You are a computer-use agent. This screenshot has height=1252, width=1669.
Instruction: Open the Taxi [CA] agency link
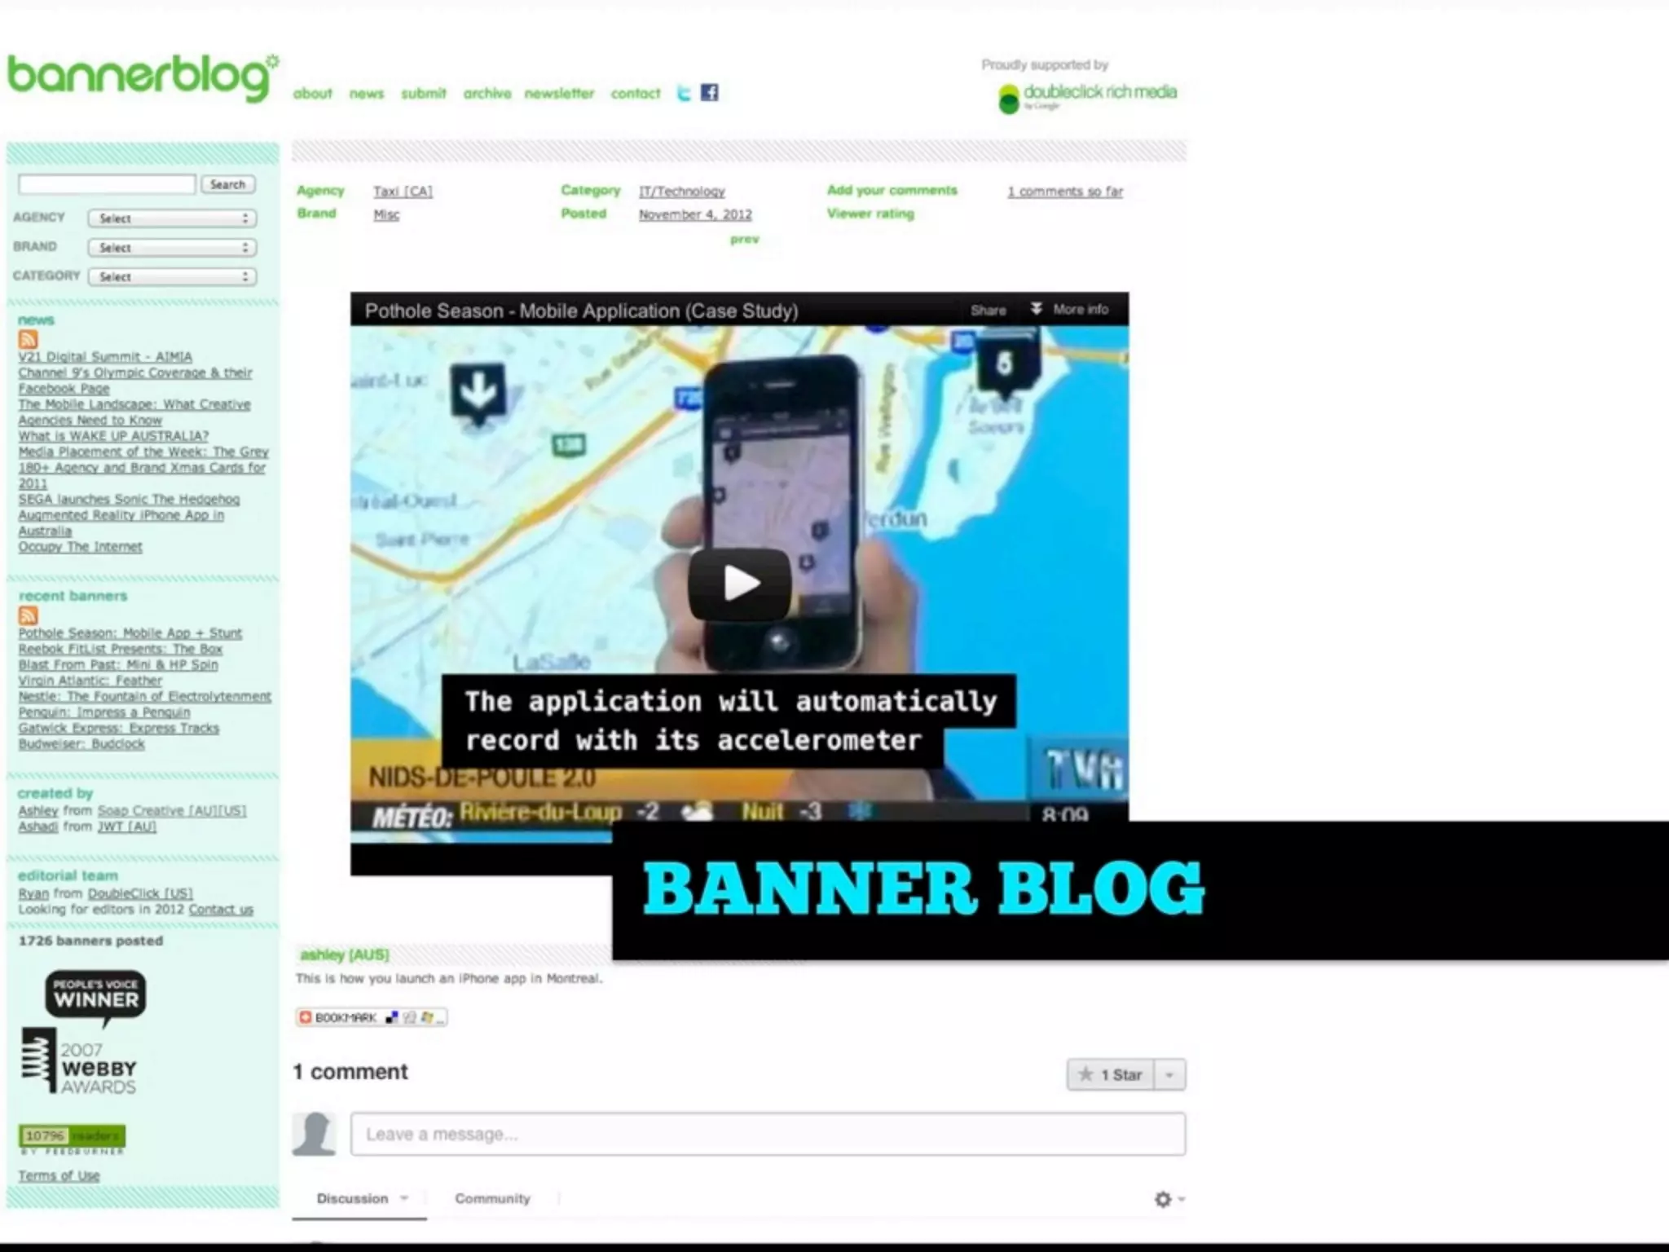tap(403, 192)
